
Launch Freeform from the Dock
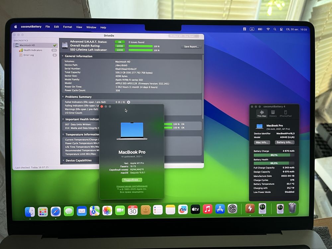click(183, 209)
